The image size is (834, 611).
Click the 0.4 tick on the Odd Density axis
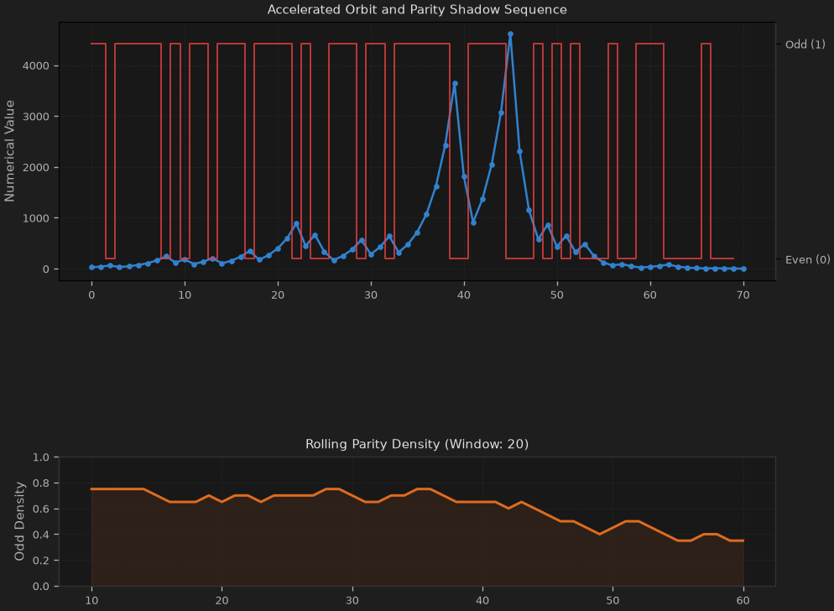pos(40,535)
